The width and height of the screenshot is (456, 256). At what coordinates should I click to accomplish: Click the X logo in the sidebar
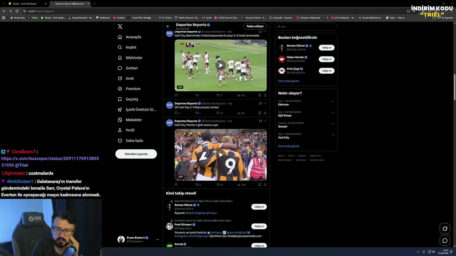(120, 27)
